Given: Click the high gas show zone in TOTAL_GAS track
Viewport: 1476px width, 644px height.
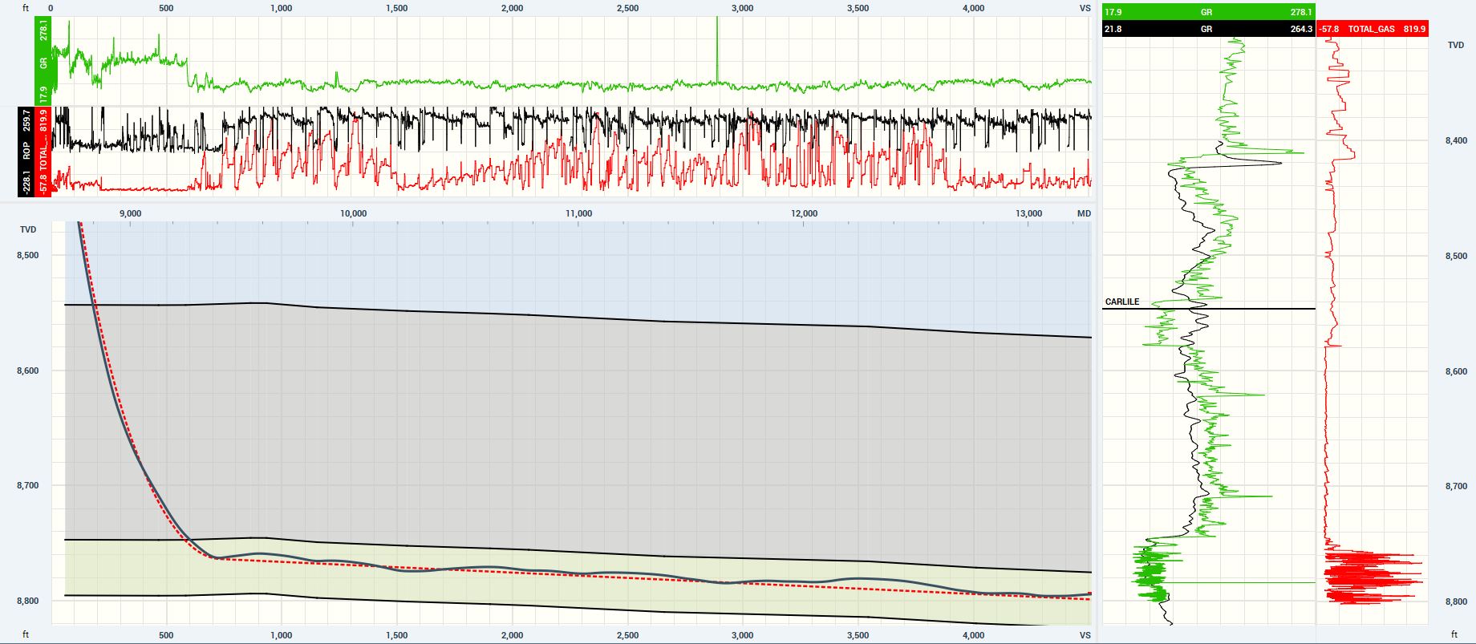Looking at the screenshot, I should click(x=1372, y=577).
